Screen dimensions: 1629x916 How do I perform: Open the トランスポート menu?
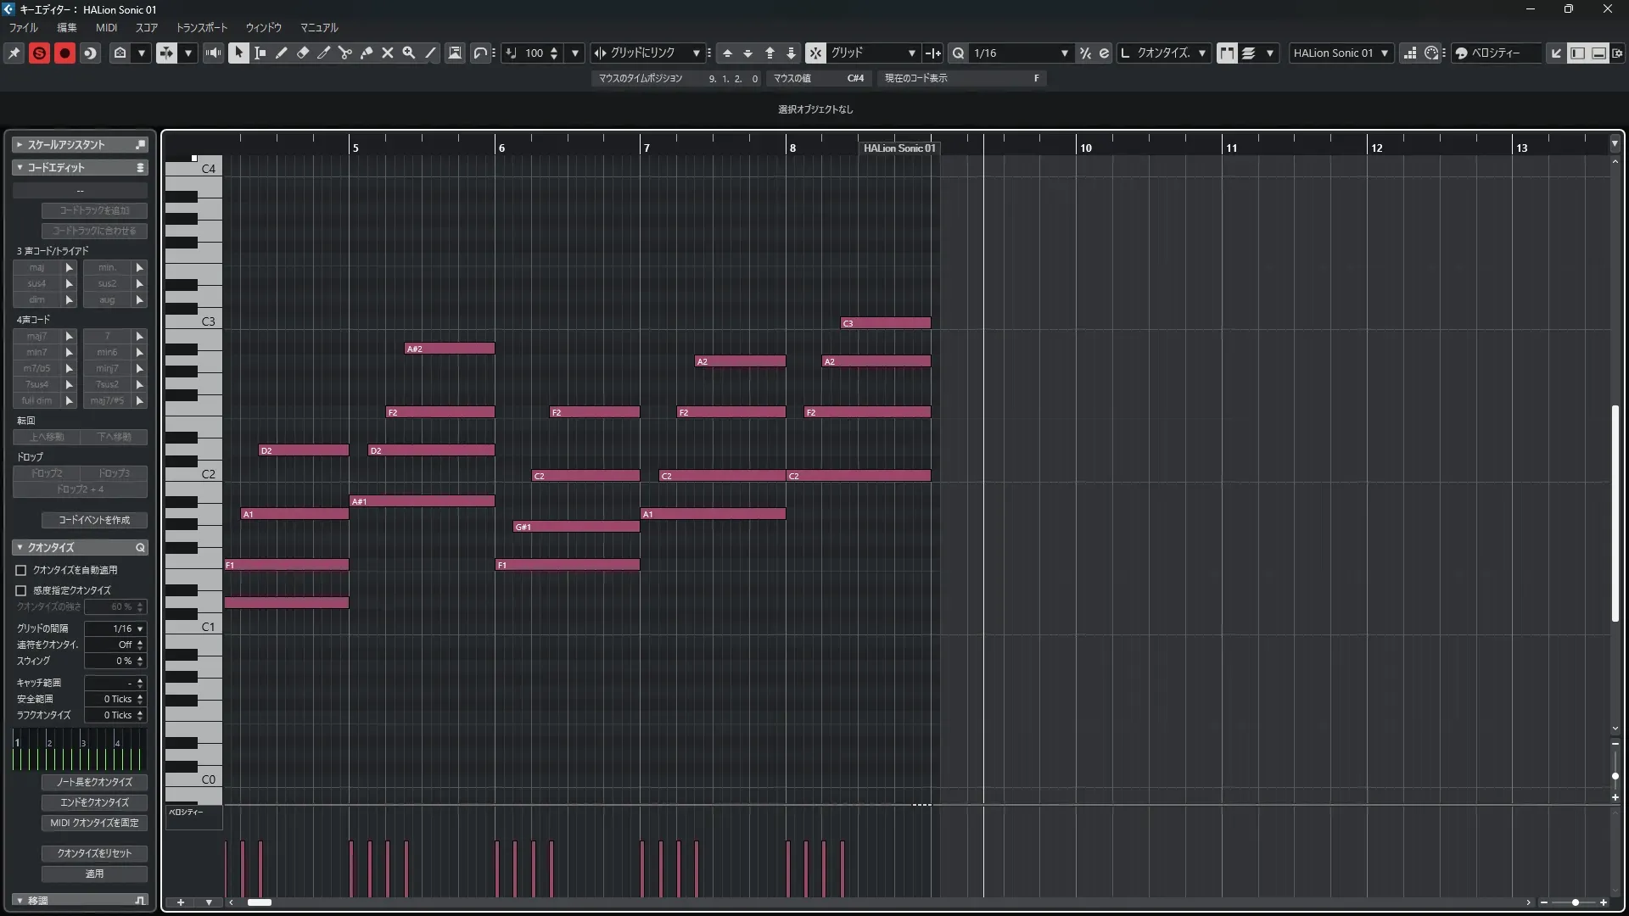click(x=202, y=27)
